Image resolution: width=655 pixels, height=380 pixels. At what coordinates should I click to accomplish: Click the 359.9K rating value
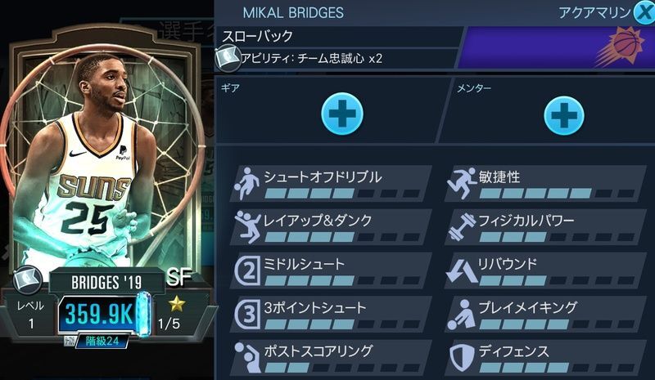(99, 314)
